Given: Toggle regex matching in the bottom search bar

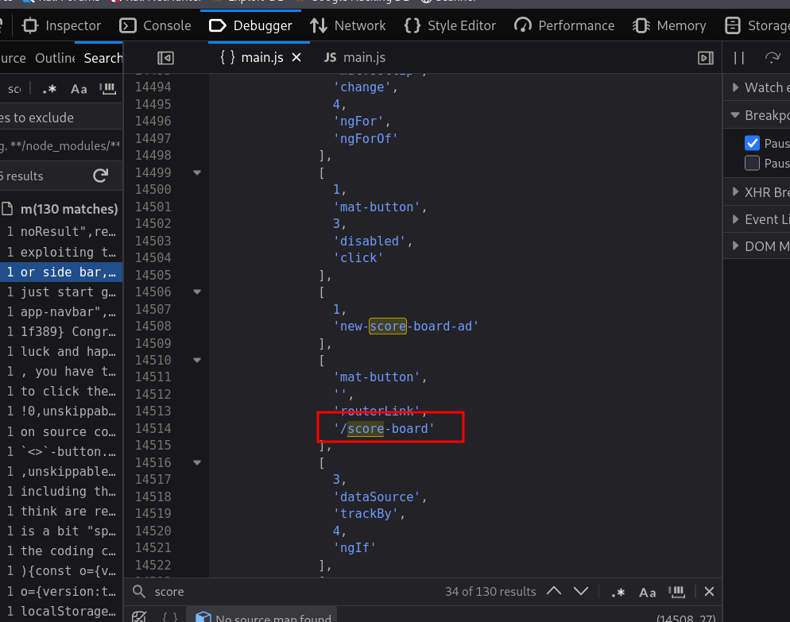Looking at the screenshot, I should click(x=618, y=592).
